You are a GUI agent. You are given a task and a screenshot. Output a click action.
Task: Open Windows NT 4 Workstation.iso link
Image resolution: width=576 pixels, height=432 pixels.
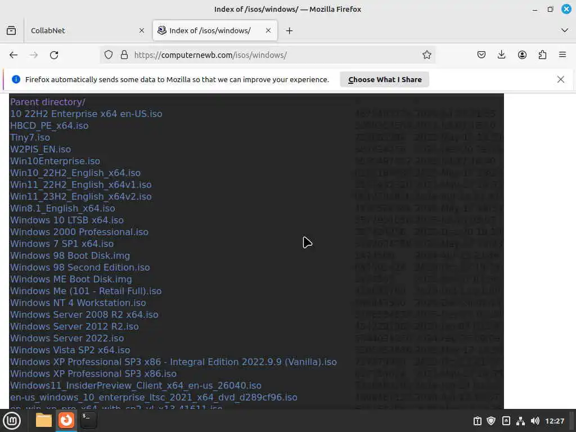tap(78, 303)
